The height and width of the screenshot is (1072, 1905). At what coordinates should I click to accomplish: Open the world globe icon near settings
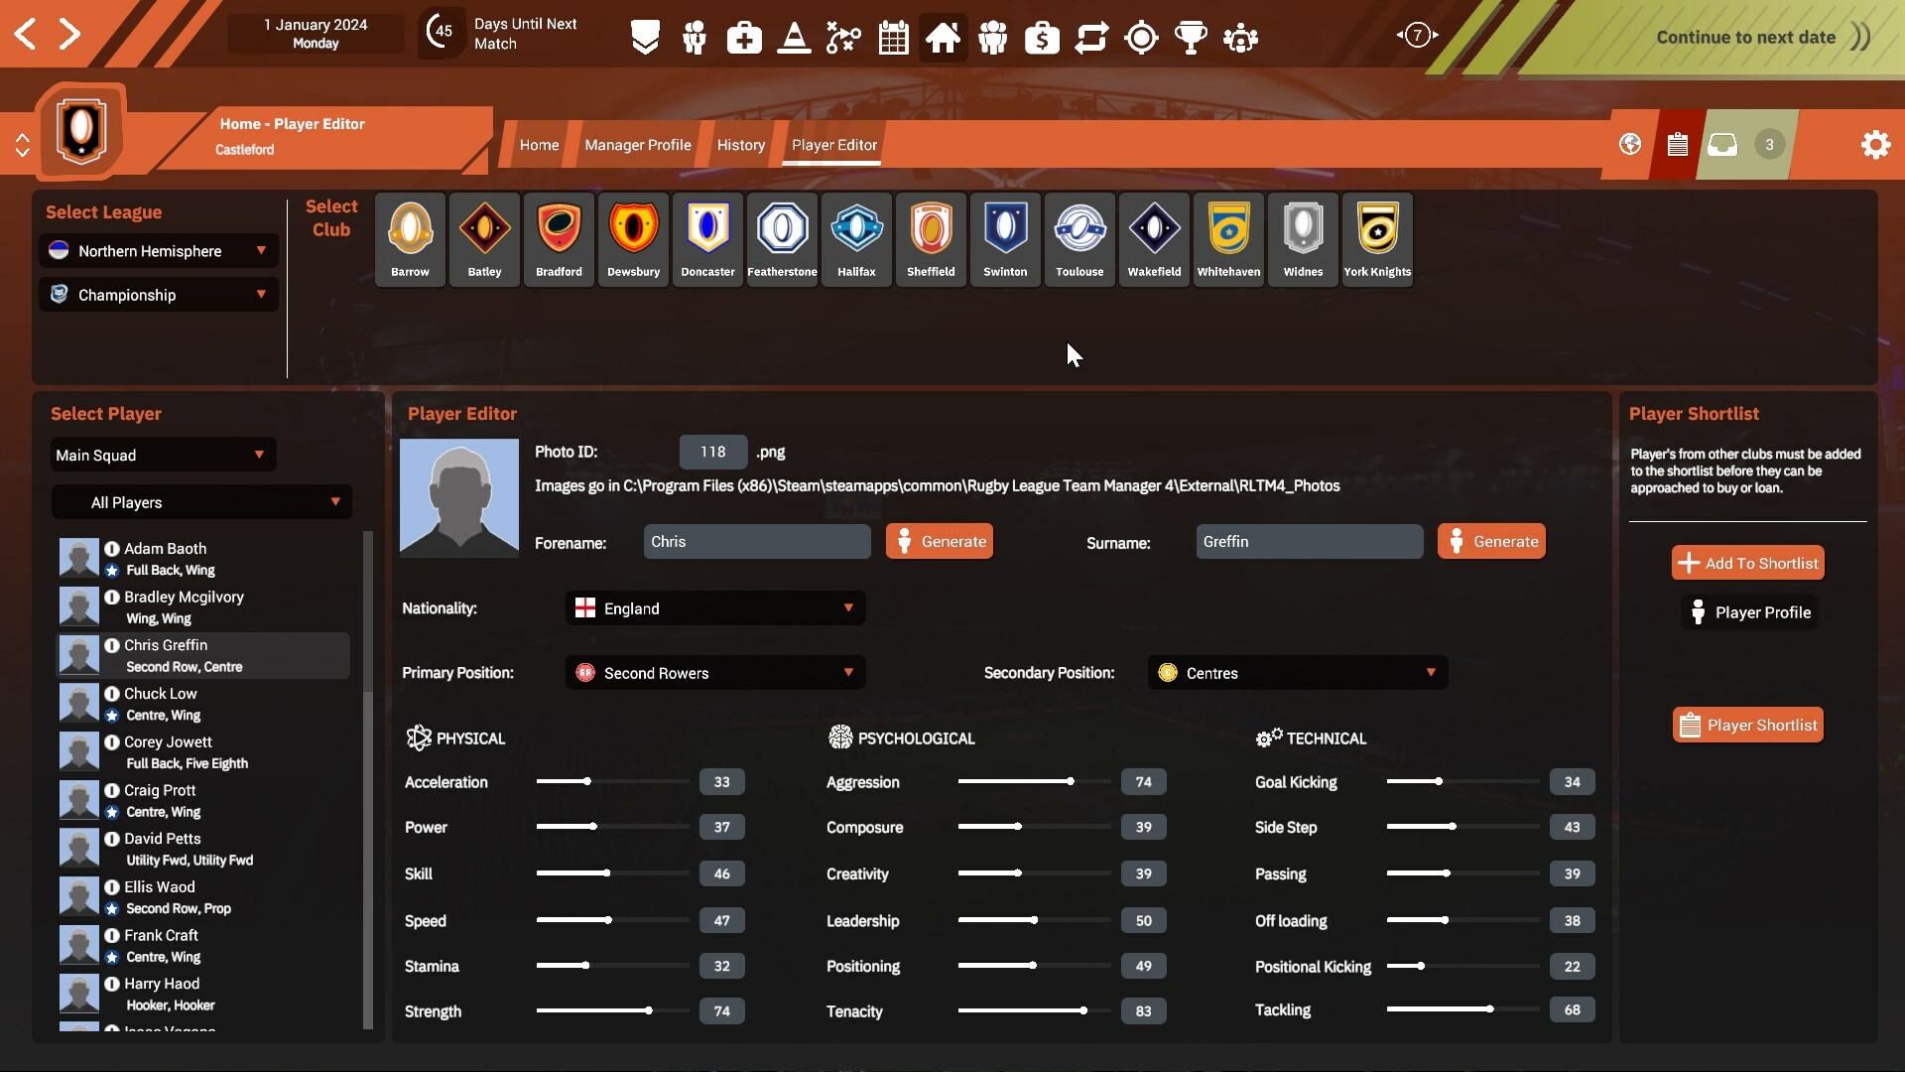(x=1629, y=144)
